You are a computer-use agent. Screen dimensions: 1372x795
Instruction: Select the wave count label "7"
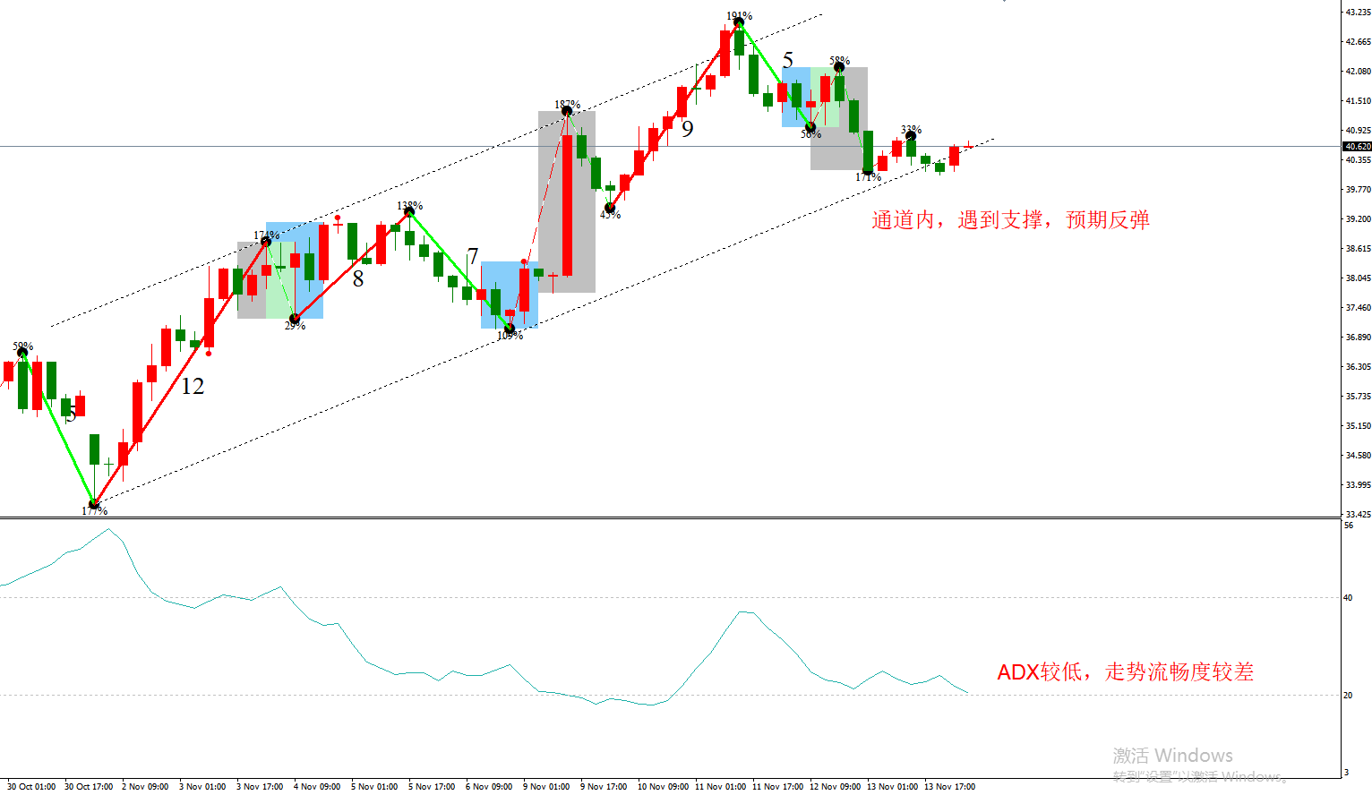[473, 257]
